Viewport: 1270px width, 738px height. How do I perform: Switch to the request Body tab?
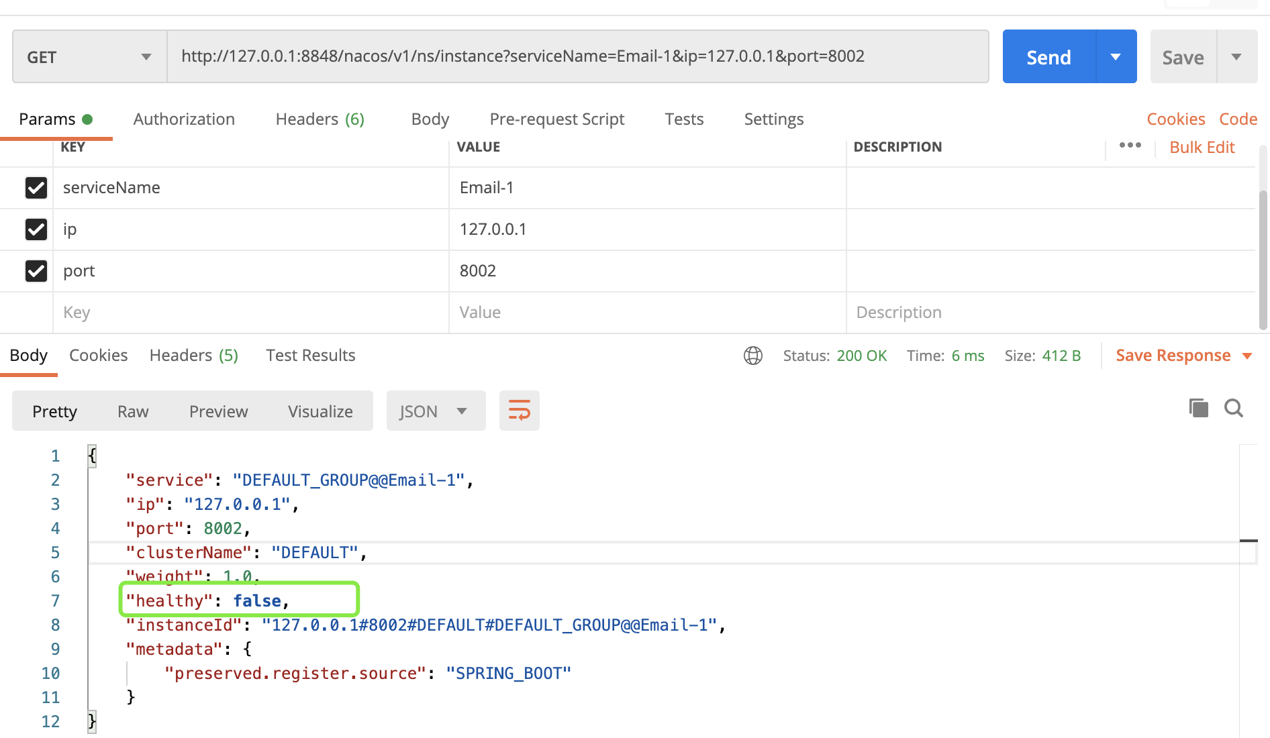(x=430, y=119)
